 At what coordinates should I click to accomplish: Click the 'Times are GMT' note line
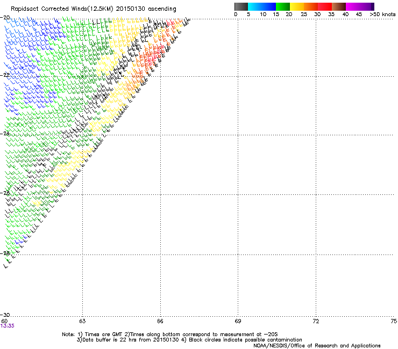[x=170, y=335]
